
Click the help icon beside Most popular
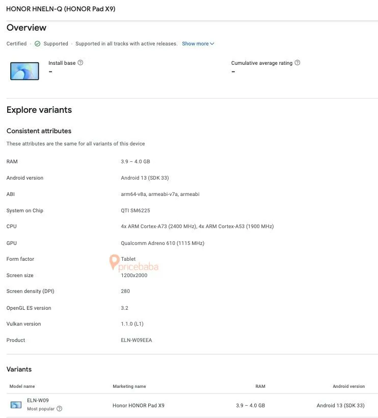[x=60, y=409]
